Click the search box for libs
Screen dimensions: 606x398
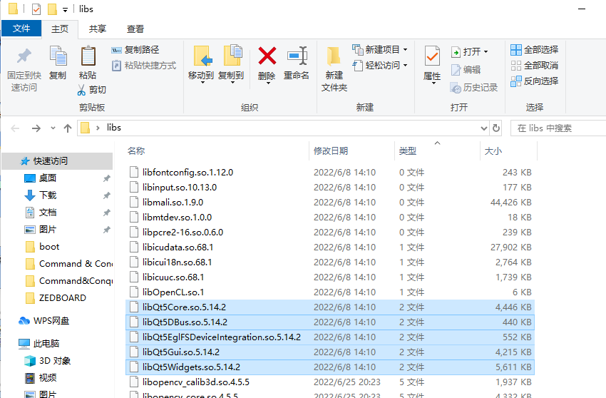556,128
